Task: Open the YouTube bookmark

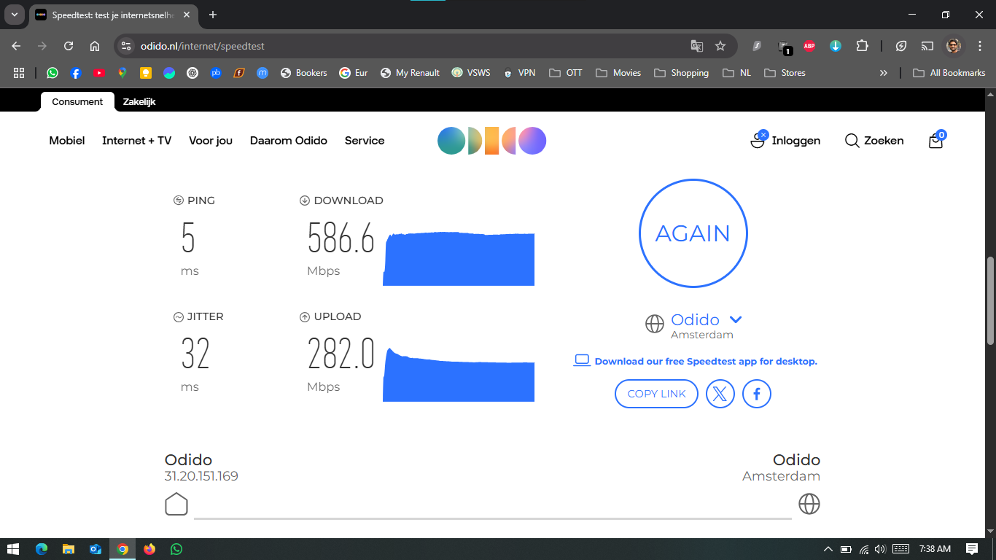Action: [x=99, y=73]
